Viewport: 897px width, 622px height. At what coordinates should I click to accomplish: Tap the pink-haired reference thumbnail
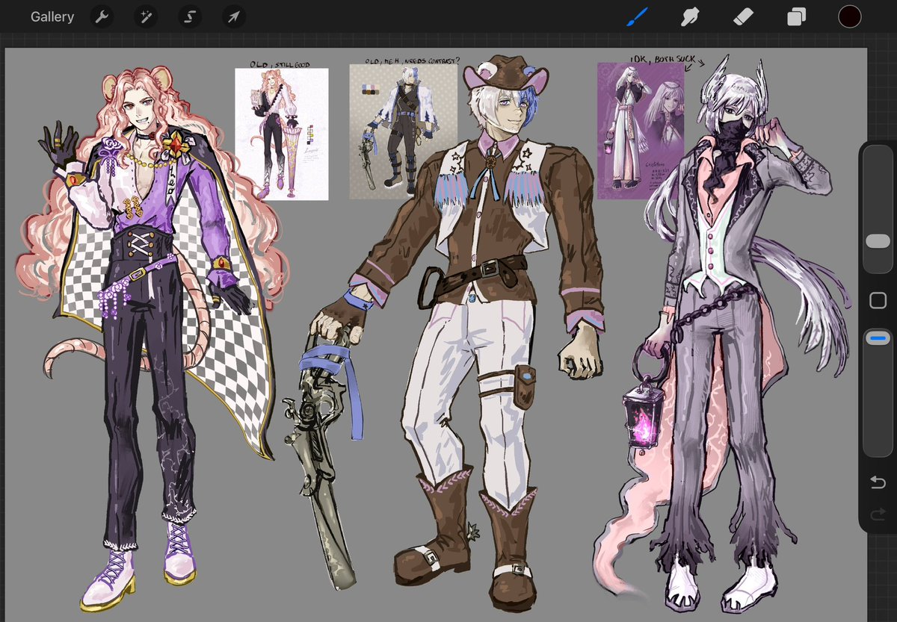tap(282, 134)
